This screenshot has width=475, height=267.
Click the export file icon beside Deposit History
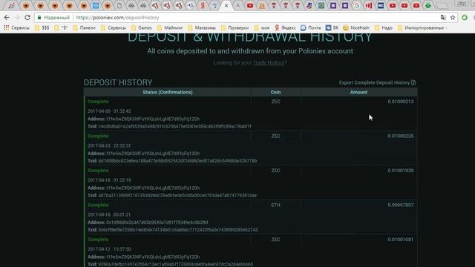tap(413, 82)
